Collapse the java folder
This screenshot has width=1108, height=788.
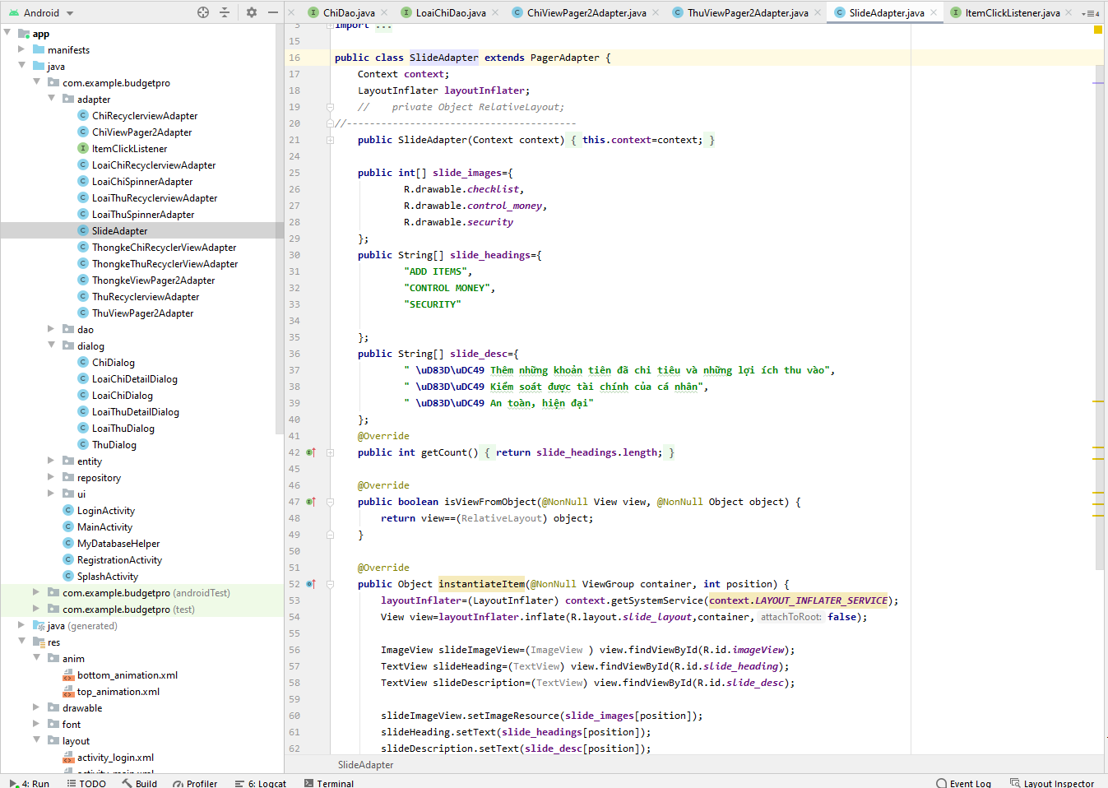coord(22,66)
